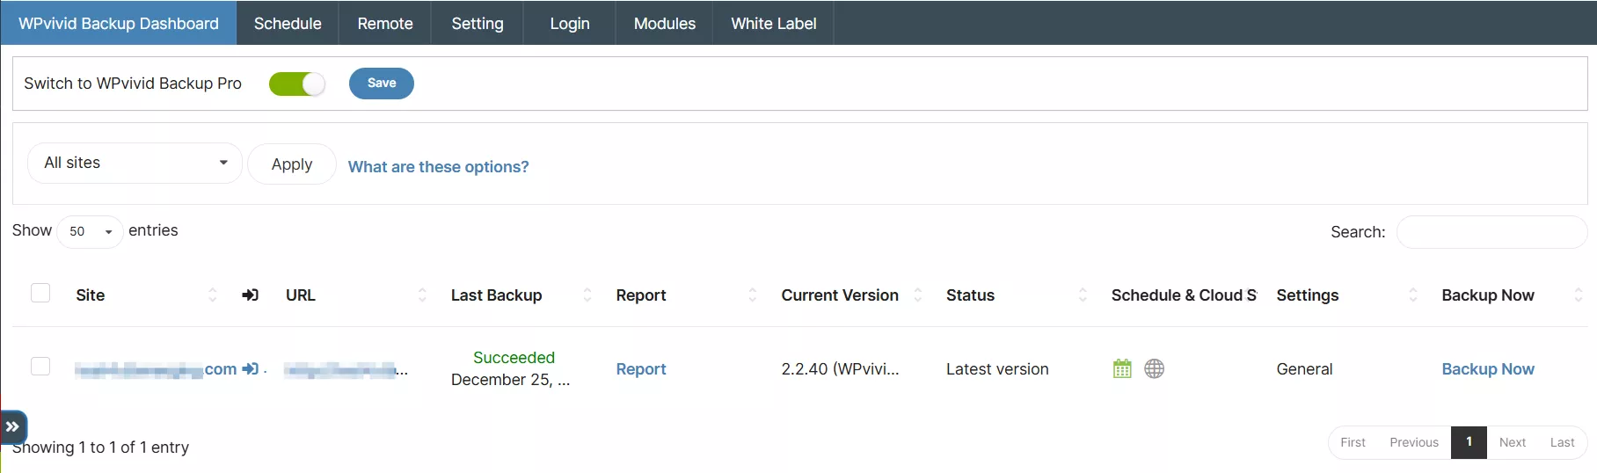This screenshot has height=473, width=1597.
Task: Click Showing 1 to 1 of 1 entry text
Action: point(100,448)
